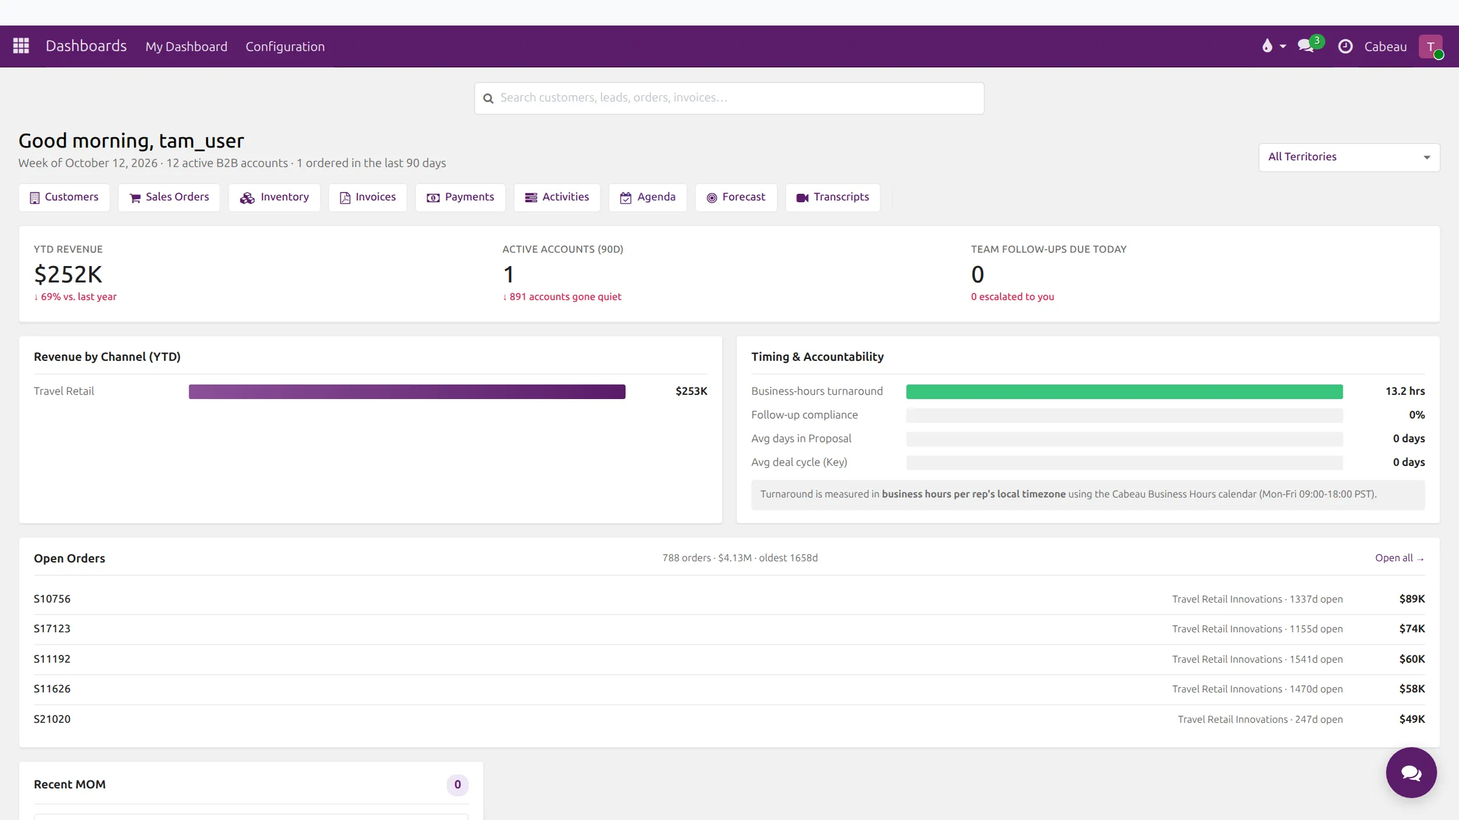1459x820 pixels.
Task: Open the Dashboards menu
Action: pos(86,46)
